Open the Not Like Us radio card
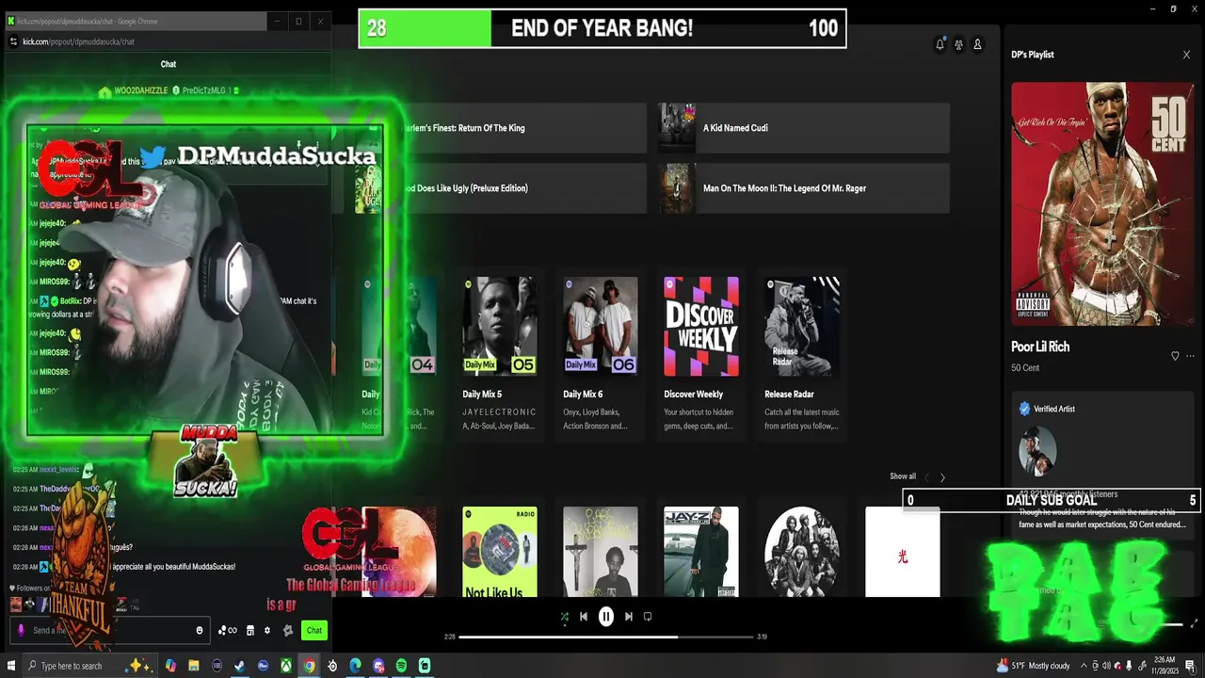 pyautogui.click(x=499, y=552)
